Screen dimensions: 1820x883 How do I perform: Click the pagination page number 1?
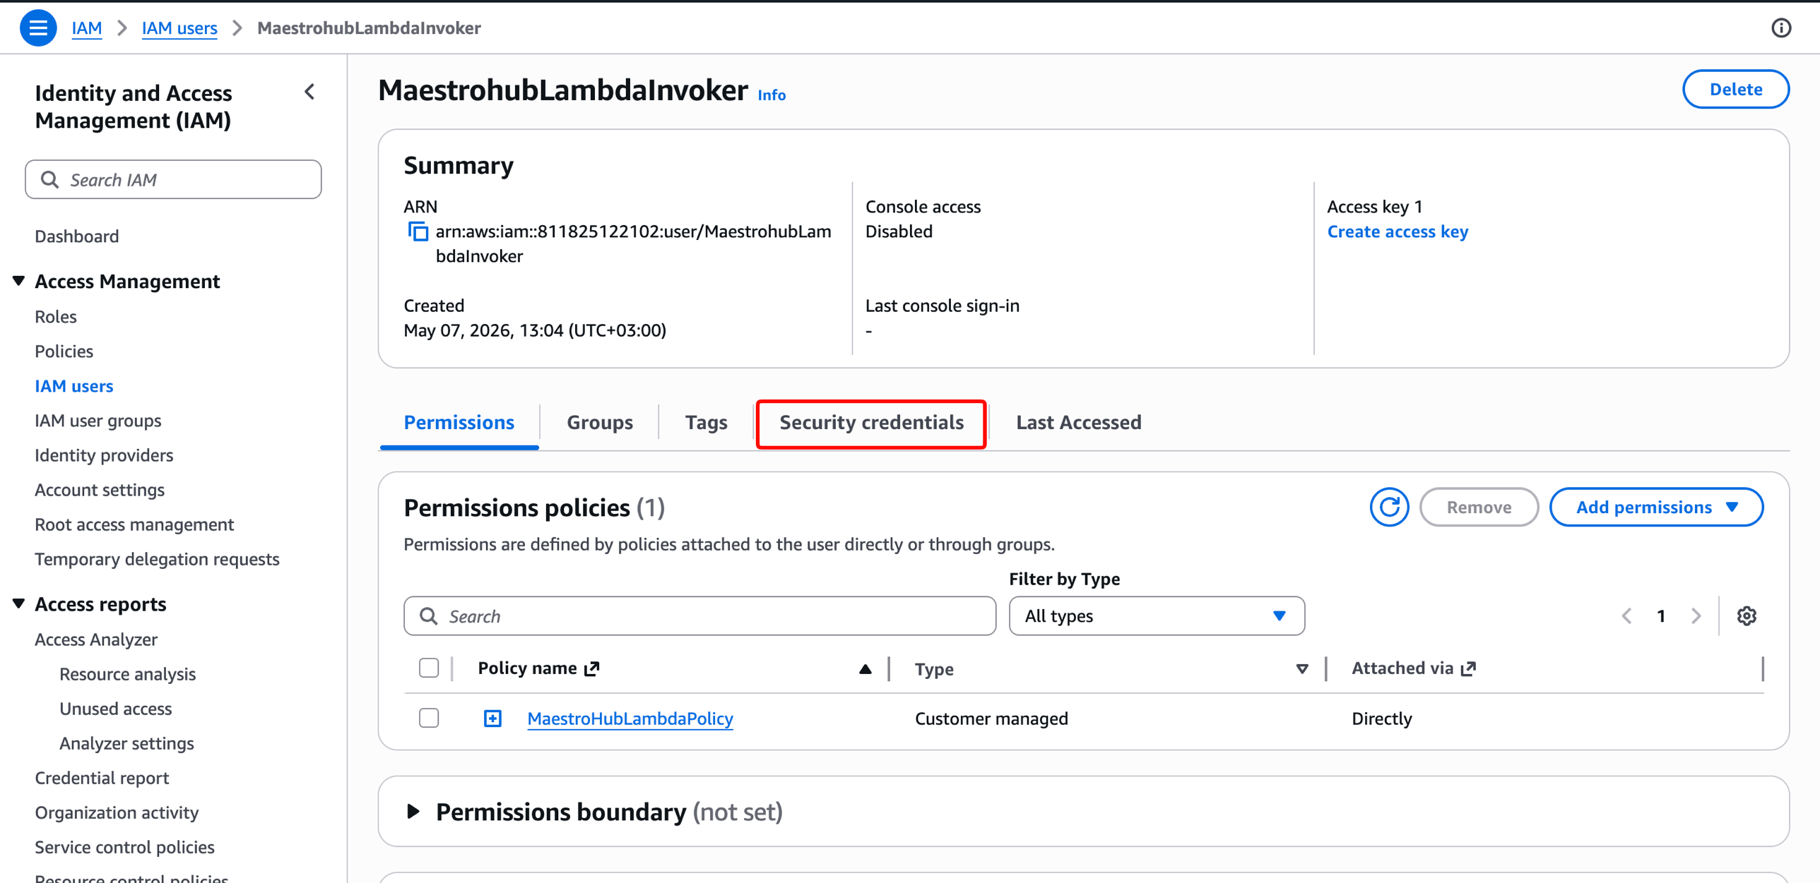pyautogui.click(x=1661, y=615)
